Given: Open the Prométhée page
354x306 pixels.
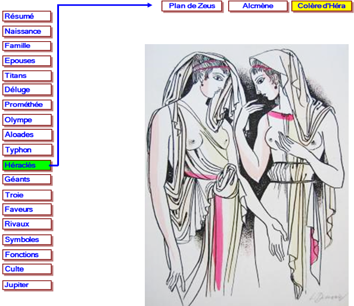Looking at the screenshot, I should pyautogui.click(x=27, y=104).
